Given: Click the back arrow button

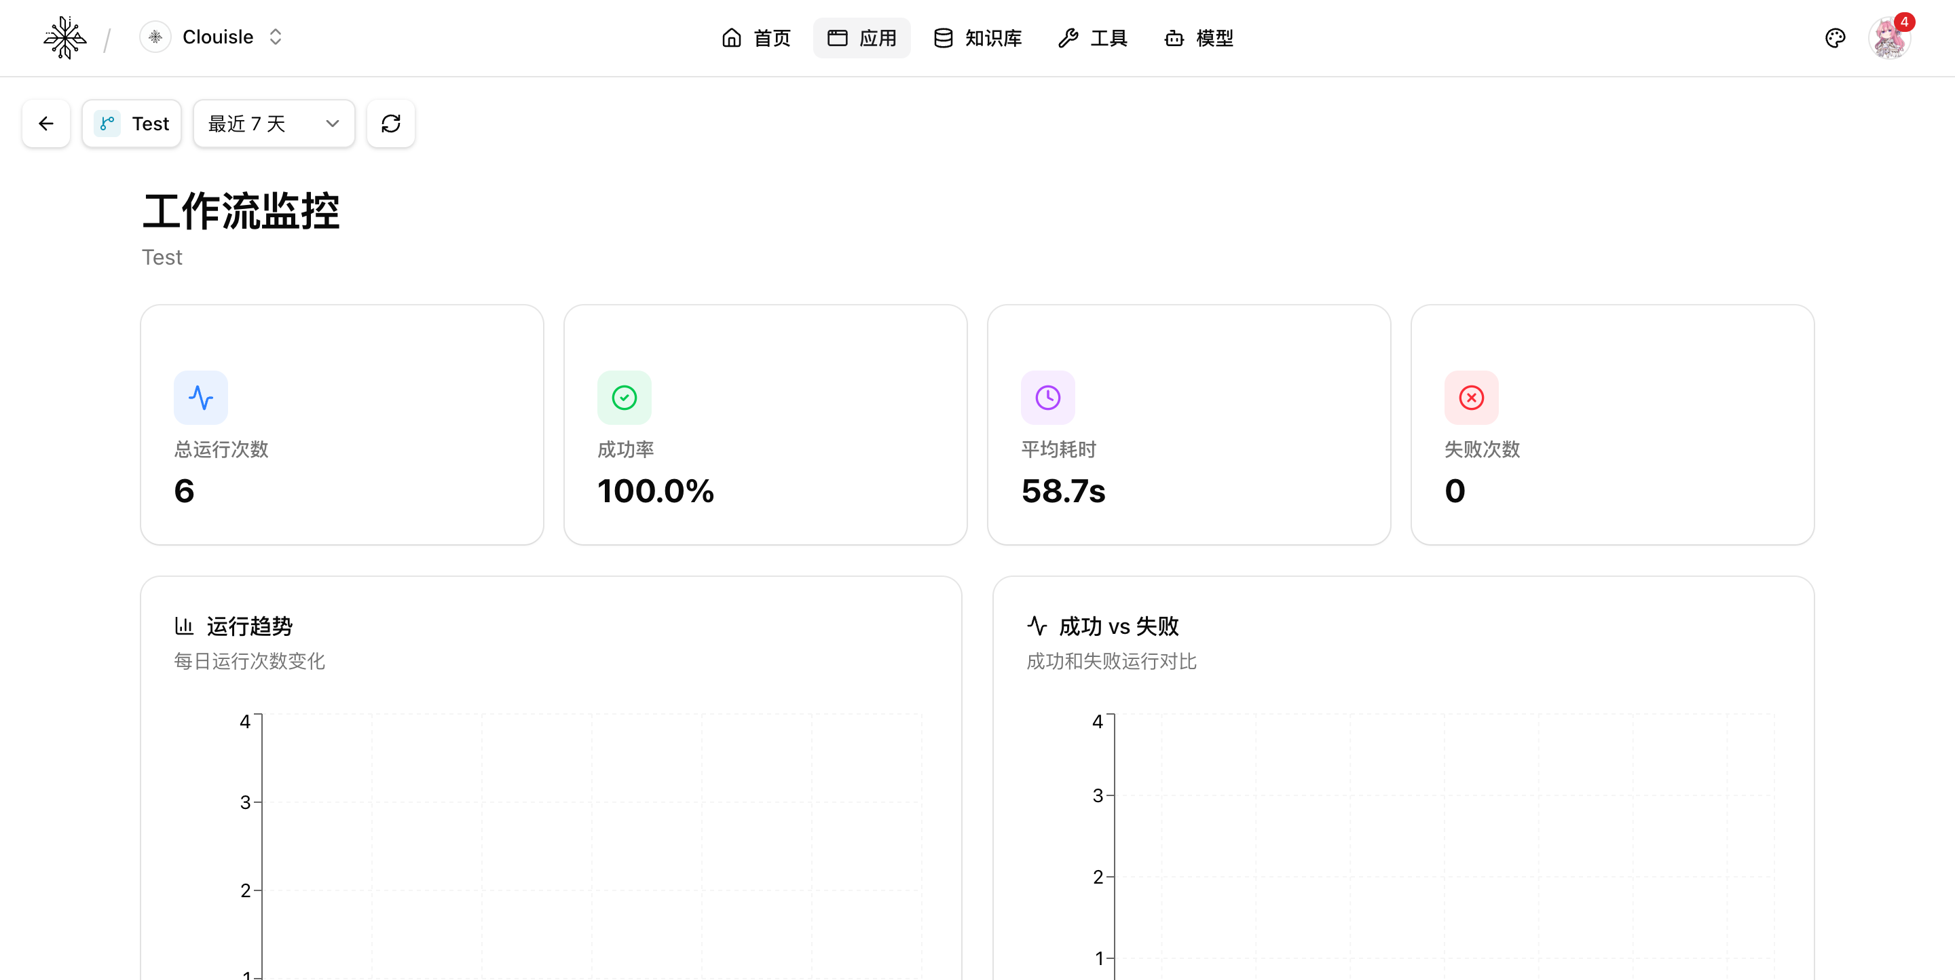Looking at the screenshot, I should (46, 124).
